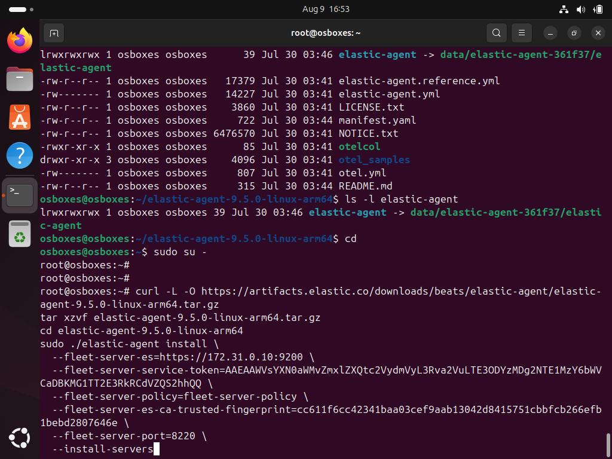Click the NOTICE.txt filename
The height and width of the screenshot is (459, 612).
[x=368, y=133]
